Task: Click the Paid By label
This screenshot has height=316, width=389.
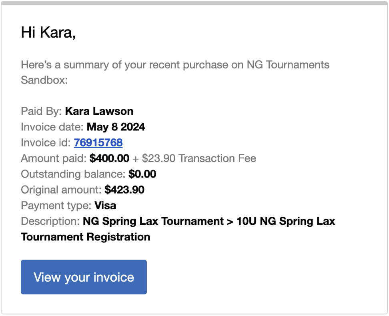Action: [41, 111]
